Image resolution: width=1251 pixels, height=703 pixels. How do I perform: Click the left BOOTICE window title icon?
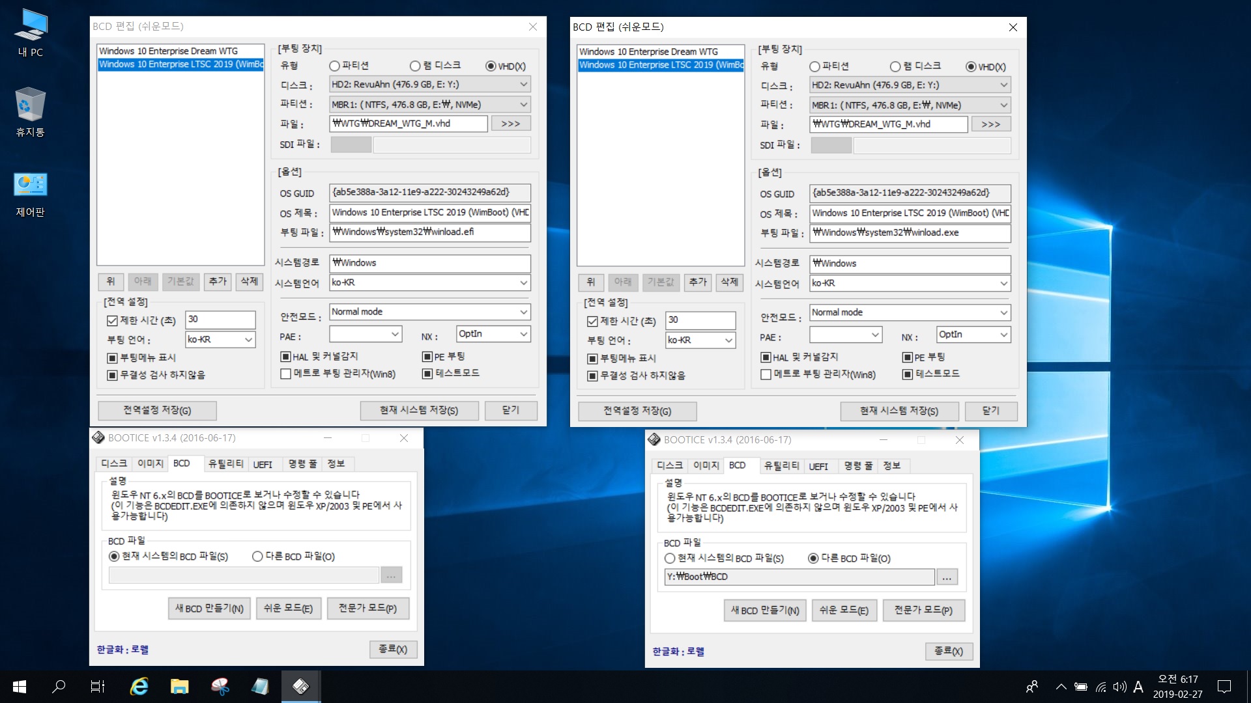coord(98,438)
